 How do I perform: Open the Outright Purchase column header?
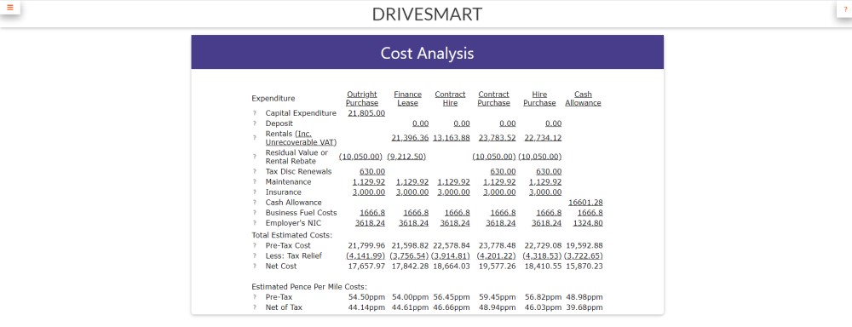[362, 98]
